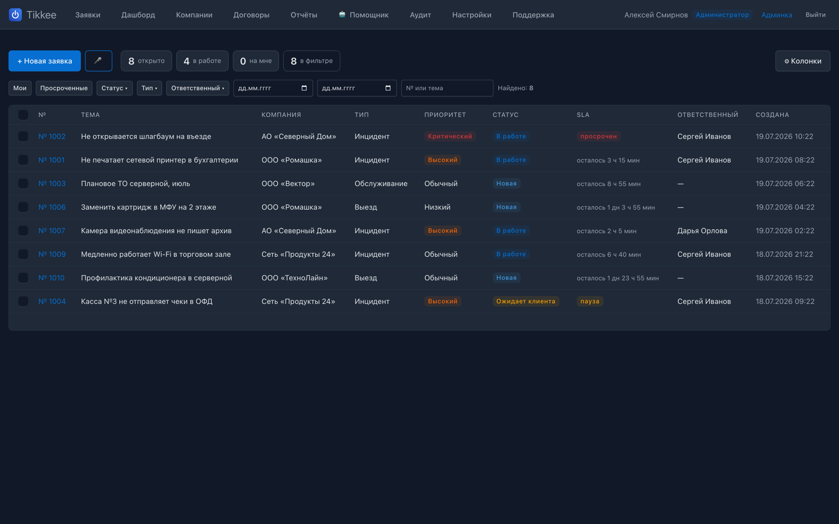Open the Поддержка section
The width and height of the screenshot is (839, 524).
533,15
